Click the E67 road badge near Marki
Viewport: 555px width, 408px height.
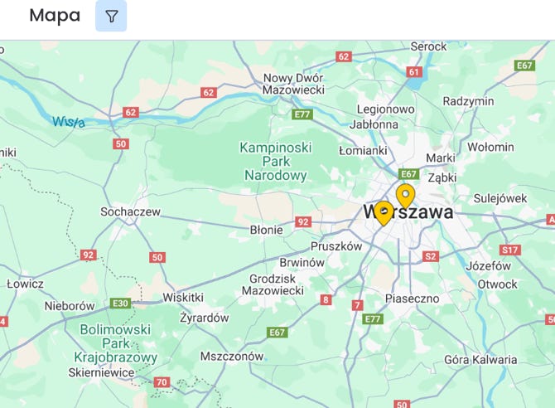[409, 174]
